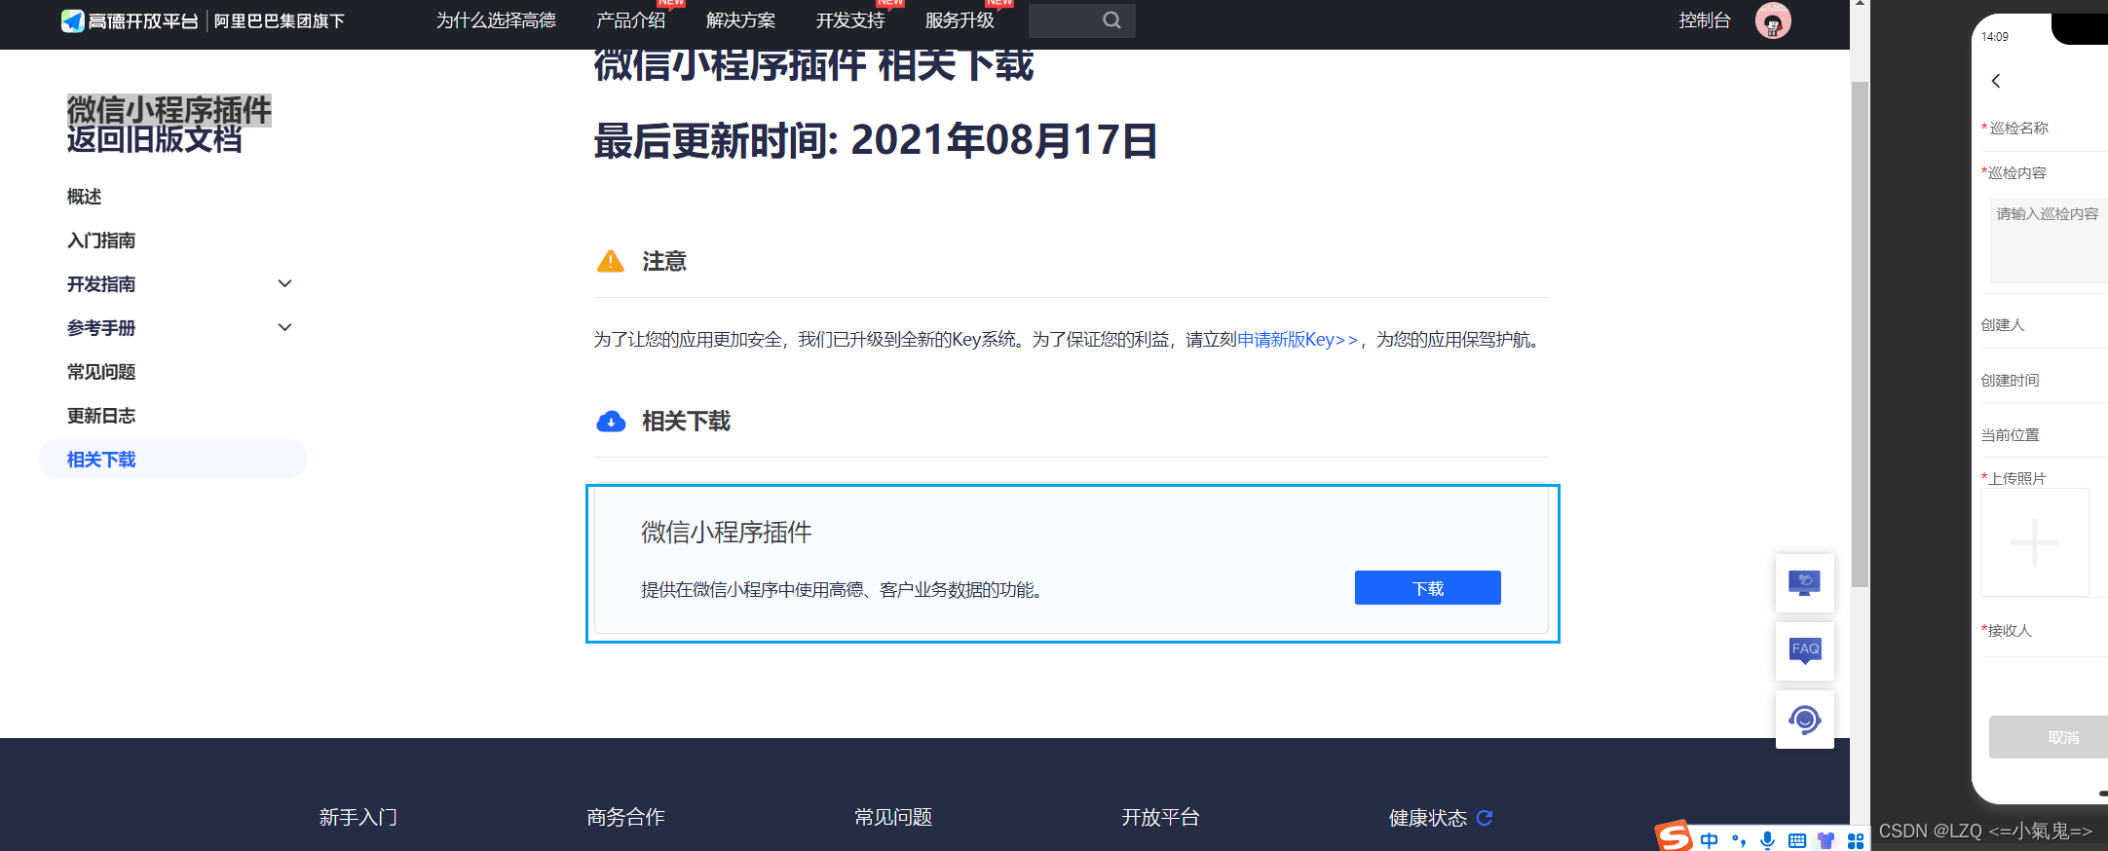Image resolution: width=2108 pixels, height=851 pixels.
Task: Click the Amap open platform logo
Action: (x=130, y=20)
